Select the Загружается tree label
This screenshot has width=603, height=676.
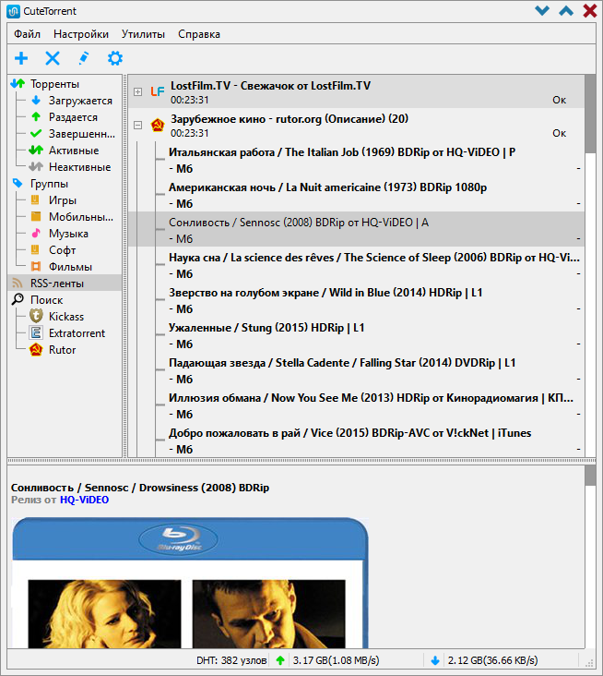(x=80, y=101)
